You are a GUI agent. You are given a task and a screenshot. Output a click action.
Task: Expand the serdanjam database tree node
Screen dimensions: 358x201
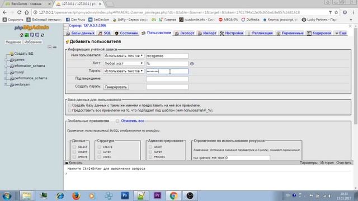pyautogui.click(x=6, y=85)
